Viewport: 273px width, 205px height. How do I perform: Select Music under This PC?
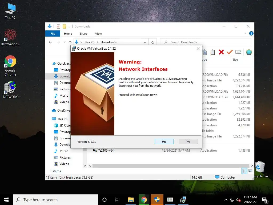61,151
